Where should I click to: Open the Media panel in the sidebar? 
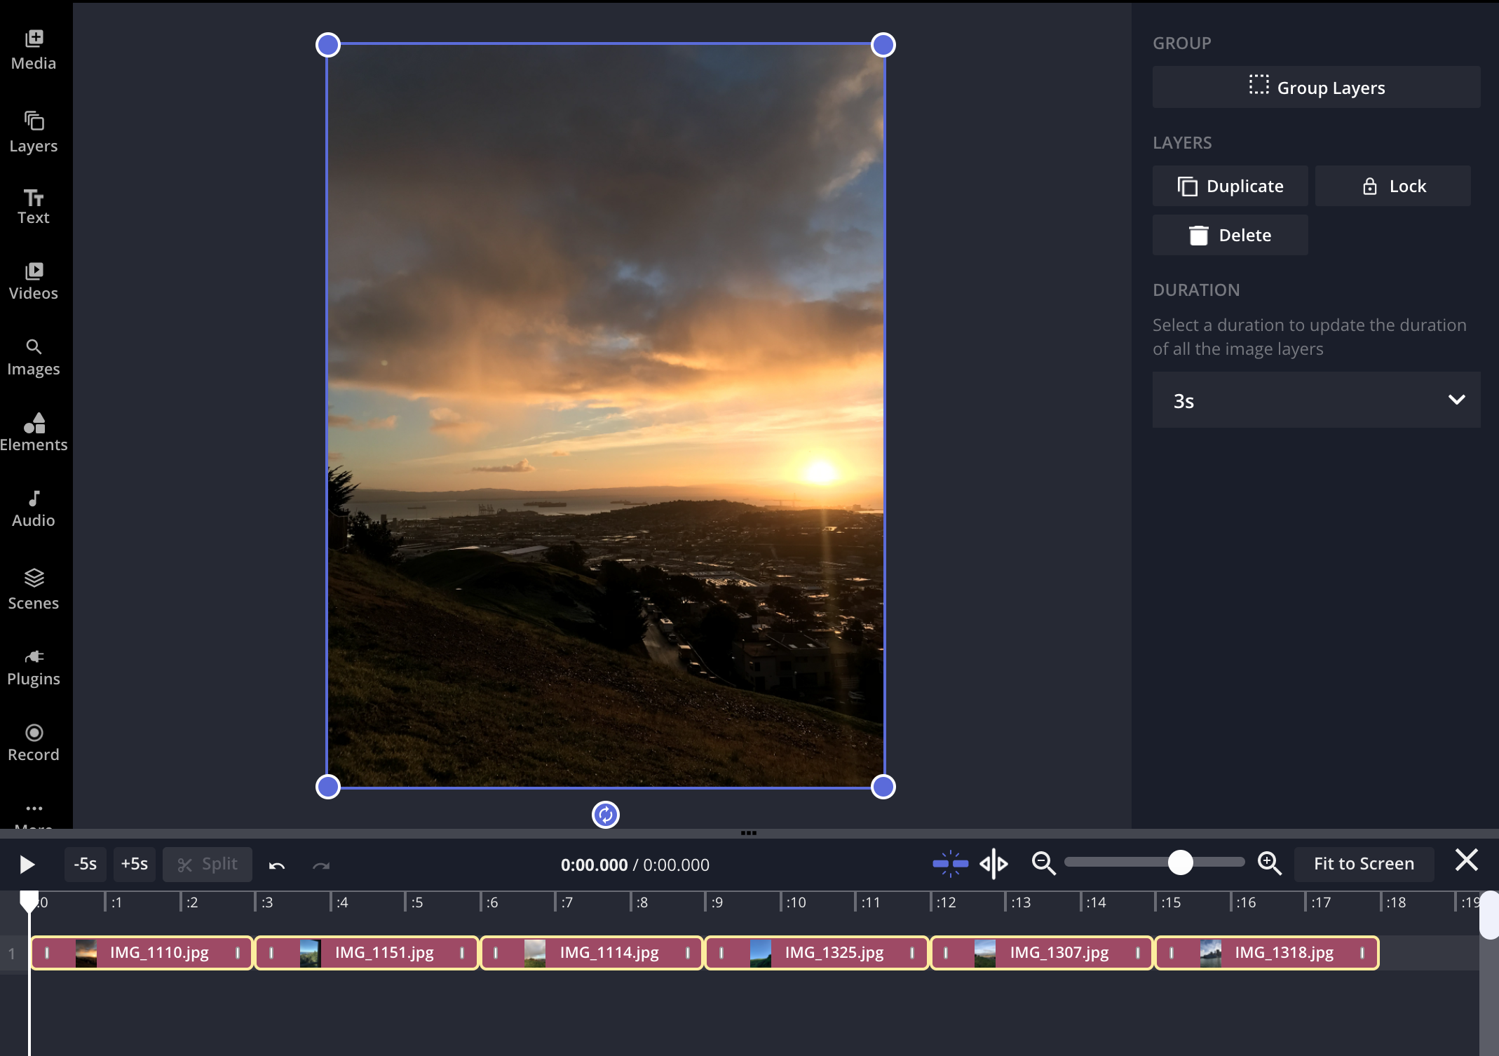34,50
